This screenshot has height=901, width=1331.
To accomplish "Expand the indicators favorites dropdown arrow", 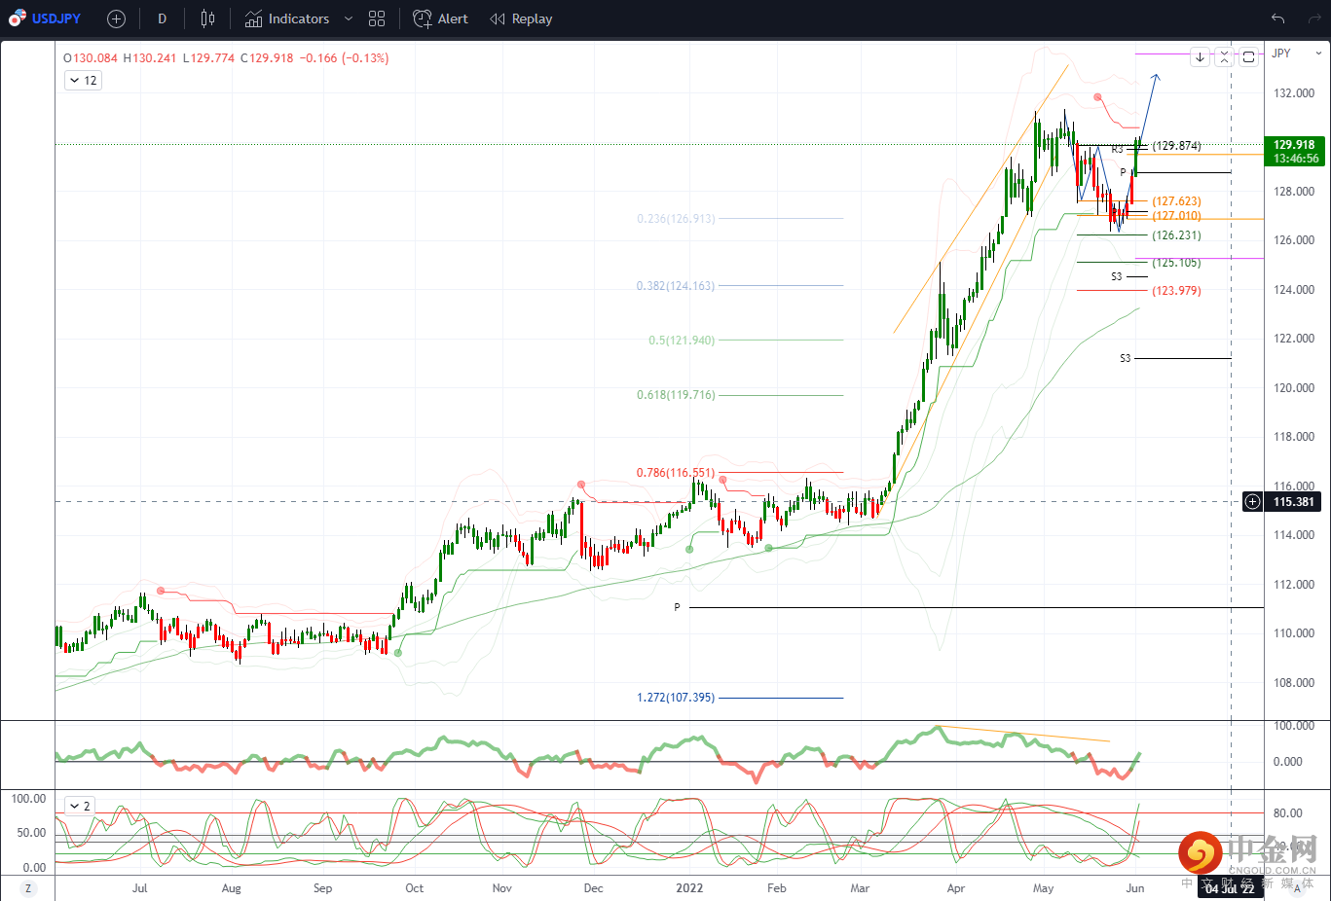I will (349, 18).
